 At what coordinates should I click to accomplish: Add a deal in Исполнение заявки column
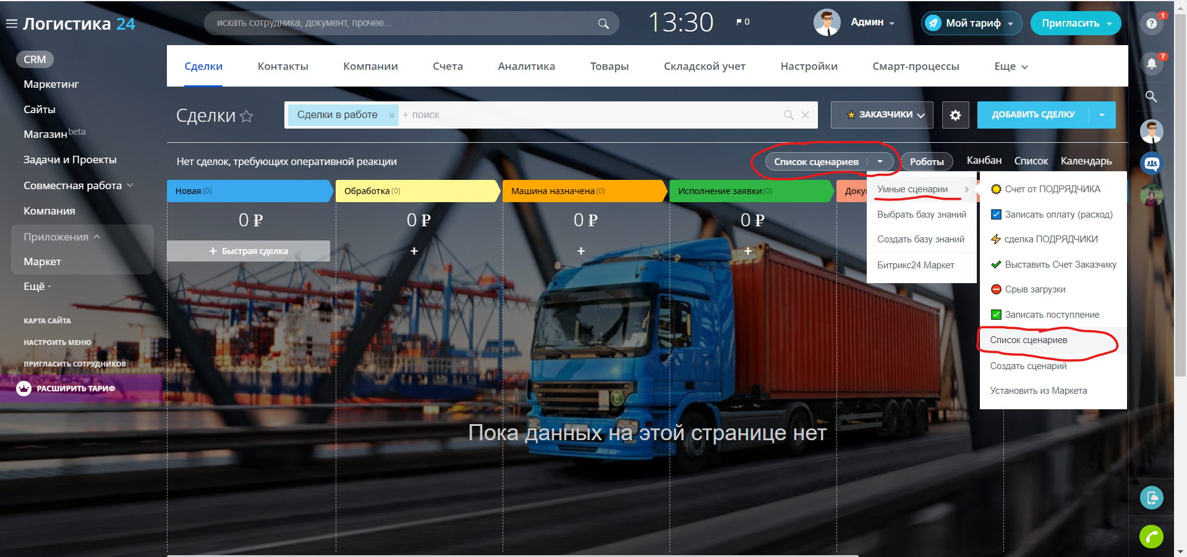(747, 251)
